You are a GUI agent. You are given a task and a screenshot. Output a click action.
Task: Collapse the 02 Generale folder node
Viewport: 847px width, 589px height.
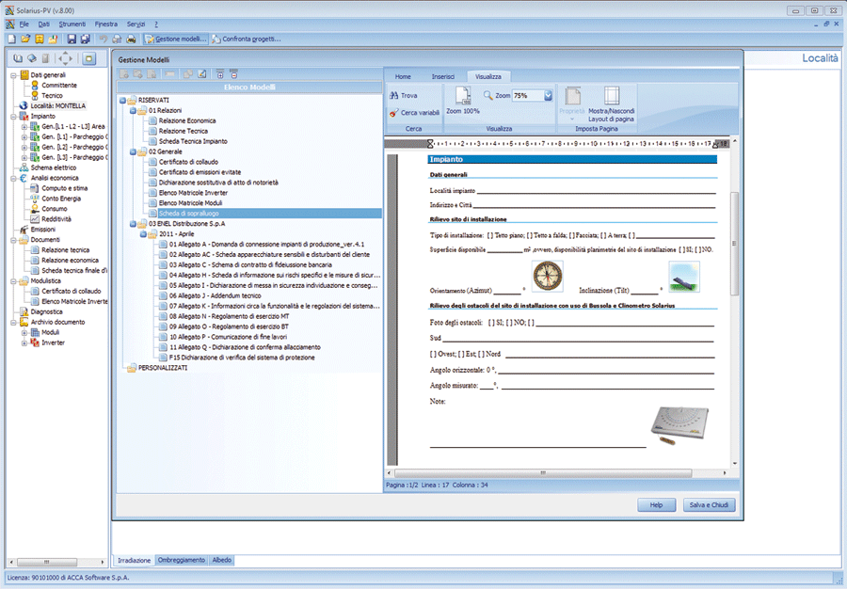point(133,151)
